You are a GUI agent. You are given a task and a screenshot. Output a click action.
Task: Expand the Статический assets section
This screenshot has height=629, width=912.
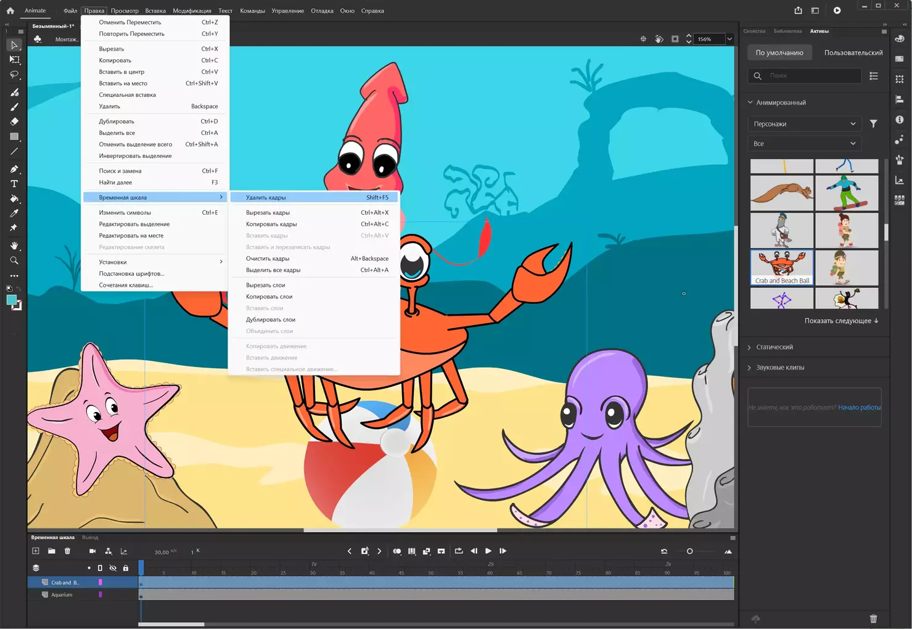[x=774, y=347]
